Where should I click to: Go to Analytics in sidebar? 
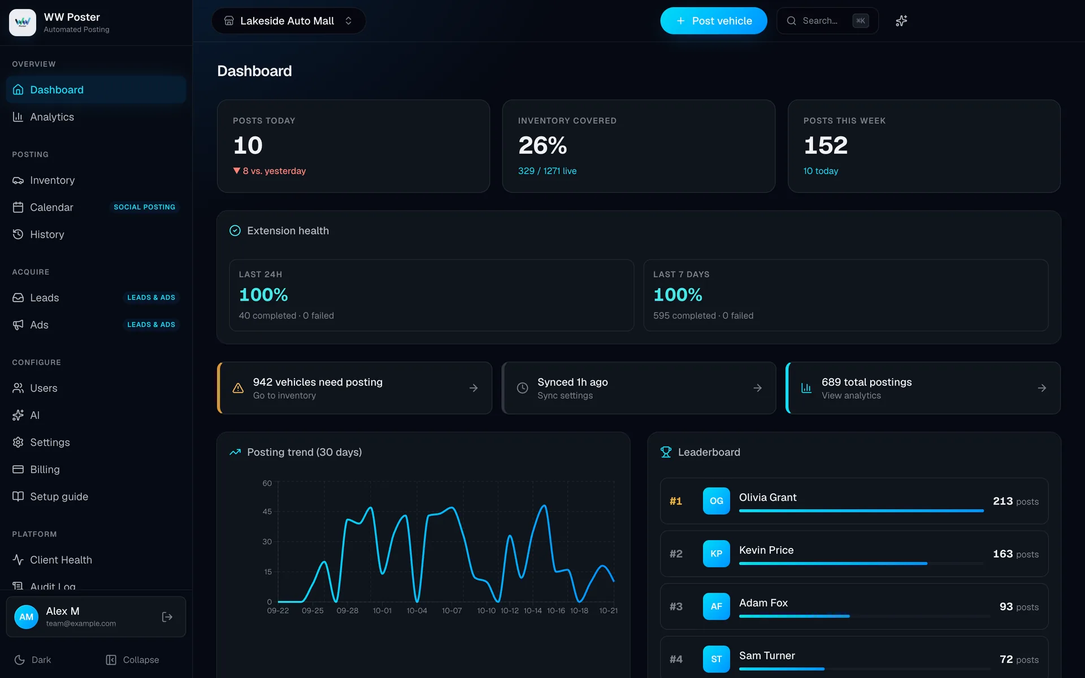click(96, 117)
